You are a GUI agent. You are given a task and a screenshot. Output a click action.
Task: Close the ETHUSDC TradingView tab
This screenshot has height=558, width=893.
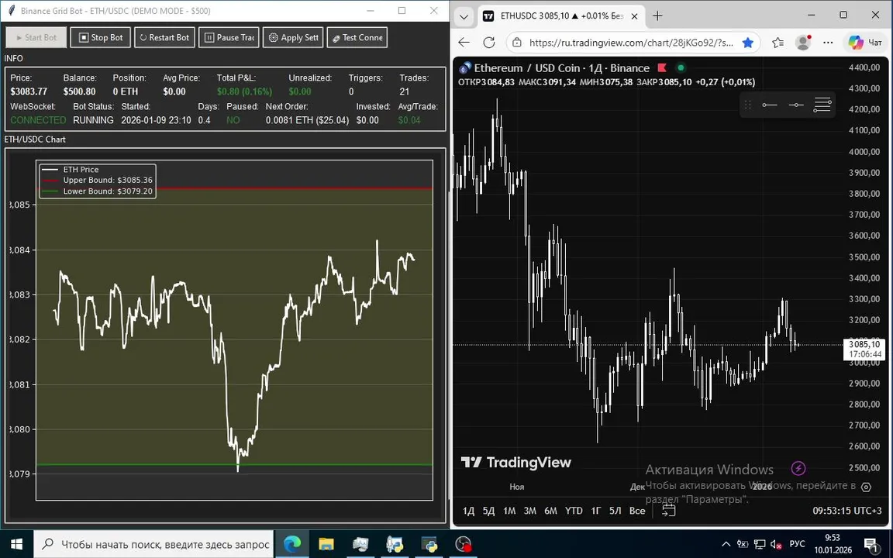tap(634, 16)
